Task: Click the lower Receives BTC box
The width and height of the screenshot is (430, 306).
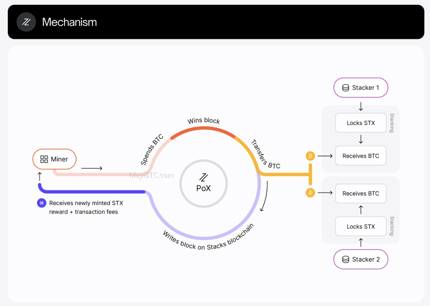Action: pyautogui.click(x=361, y=193)
